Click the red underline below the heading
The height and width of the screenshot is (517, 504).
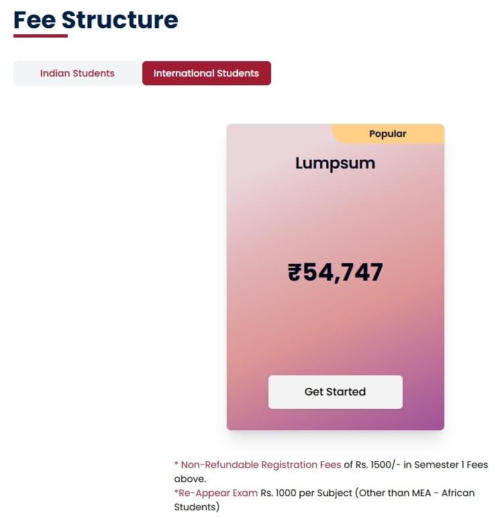tap(40, 36)
